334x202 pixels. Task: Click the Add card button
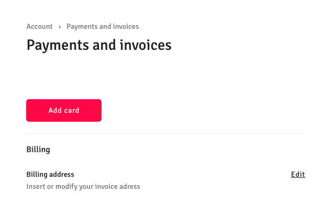click(x=64, y=110)
